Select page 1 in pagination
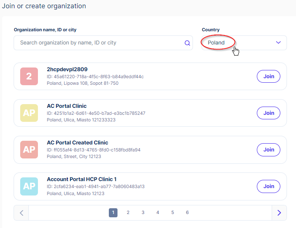The image size is (296, 228). tap(113, 212)
